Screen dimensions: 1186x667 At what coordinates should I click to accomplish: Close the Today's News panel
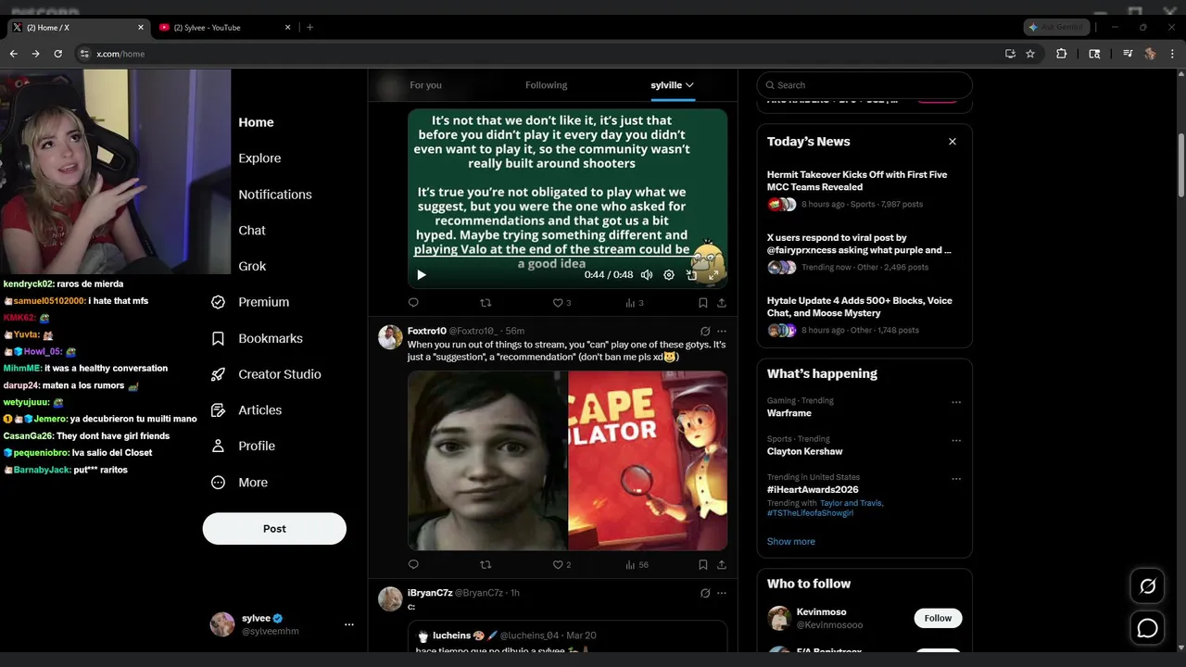[x=953, y=142]
